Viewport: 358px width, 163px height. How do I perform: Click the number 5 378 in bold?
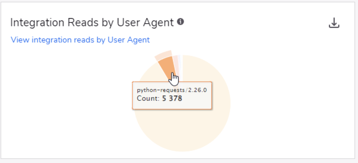click(172, 98)
